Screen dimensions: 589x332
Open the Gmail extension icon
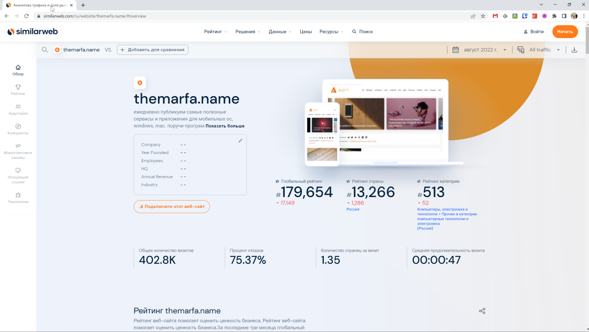coord(495,16)
